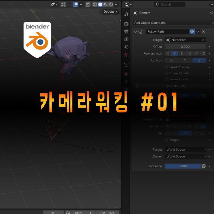Click the Animate Path button
The image size is (214, 214).
(x=173, y=86)
